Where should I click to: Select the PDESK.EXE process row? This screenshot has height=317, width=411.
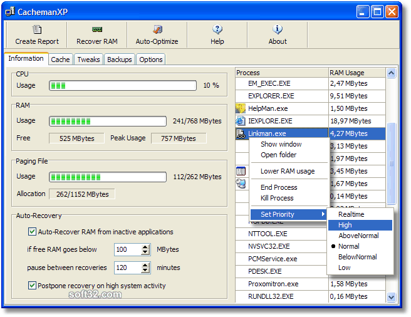(281, 271)
